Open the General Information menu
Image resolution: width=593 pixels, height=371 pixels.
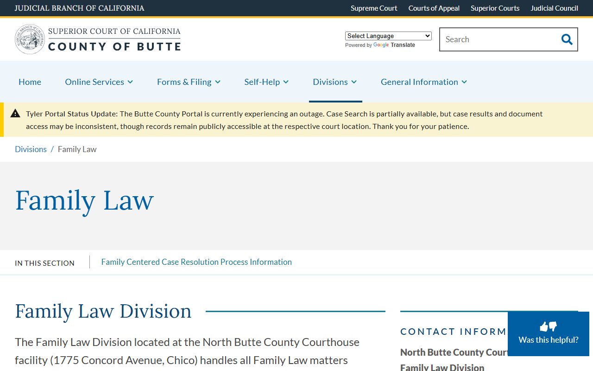point(419,82)
